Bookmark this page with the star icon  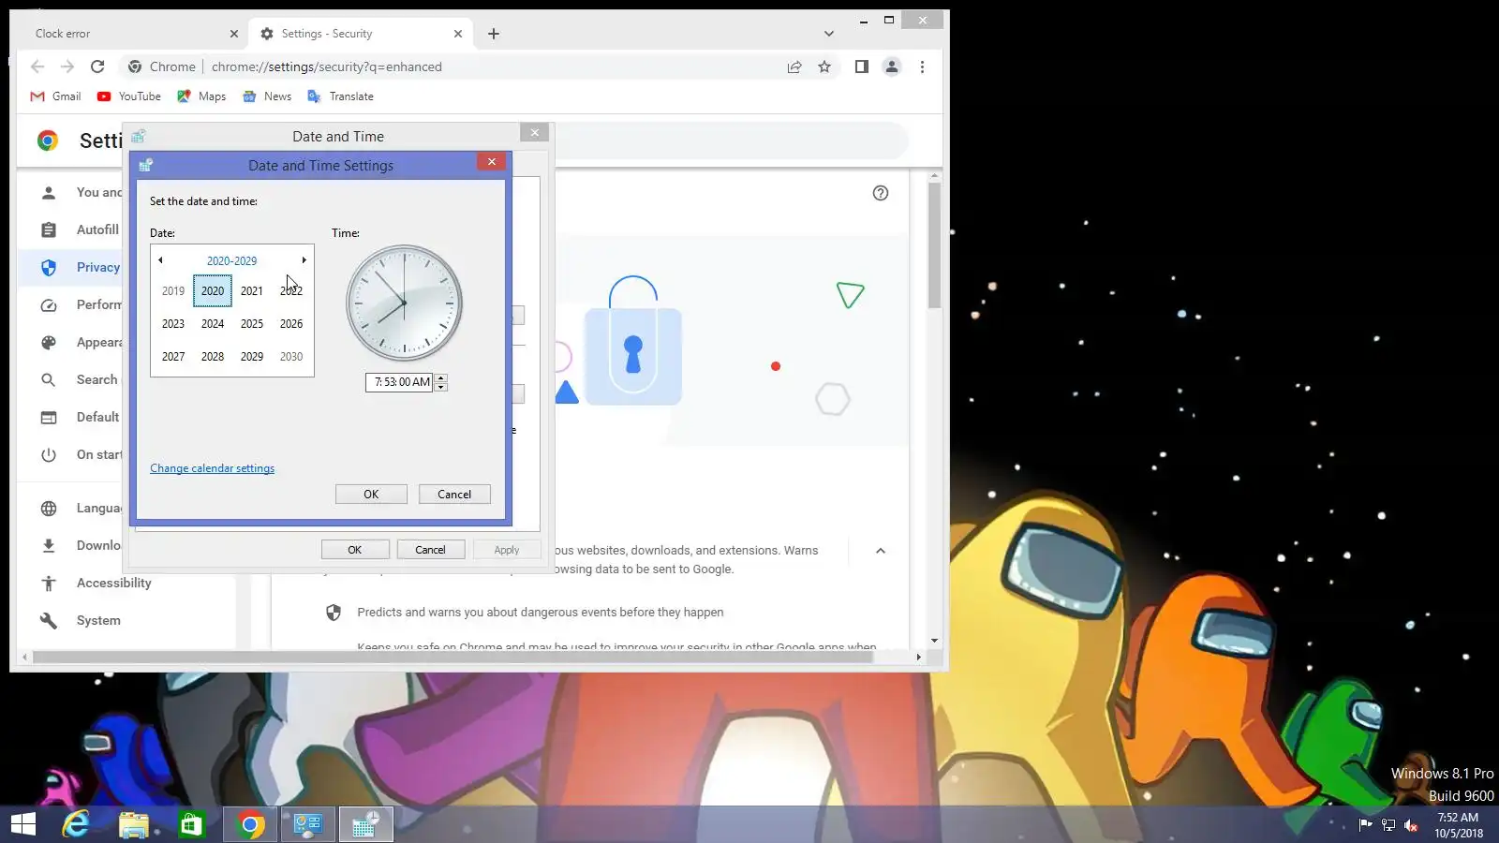tap(824, 67)
